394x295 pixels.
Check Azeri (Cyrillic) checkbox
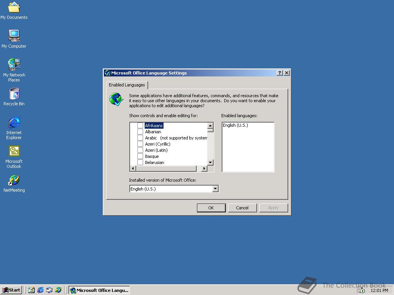point(140,144)
